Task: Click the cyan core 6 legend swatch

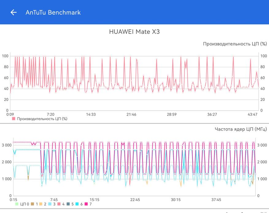Action: (77, 204)
